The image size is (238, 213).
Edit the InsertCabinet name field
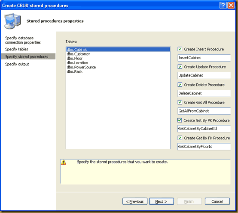(x=204, y=58)
